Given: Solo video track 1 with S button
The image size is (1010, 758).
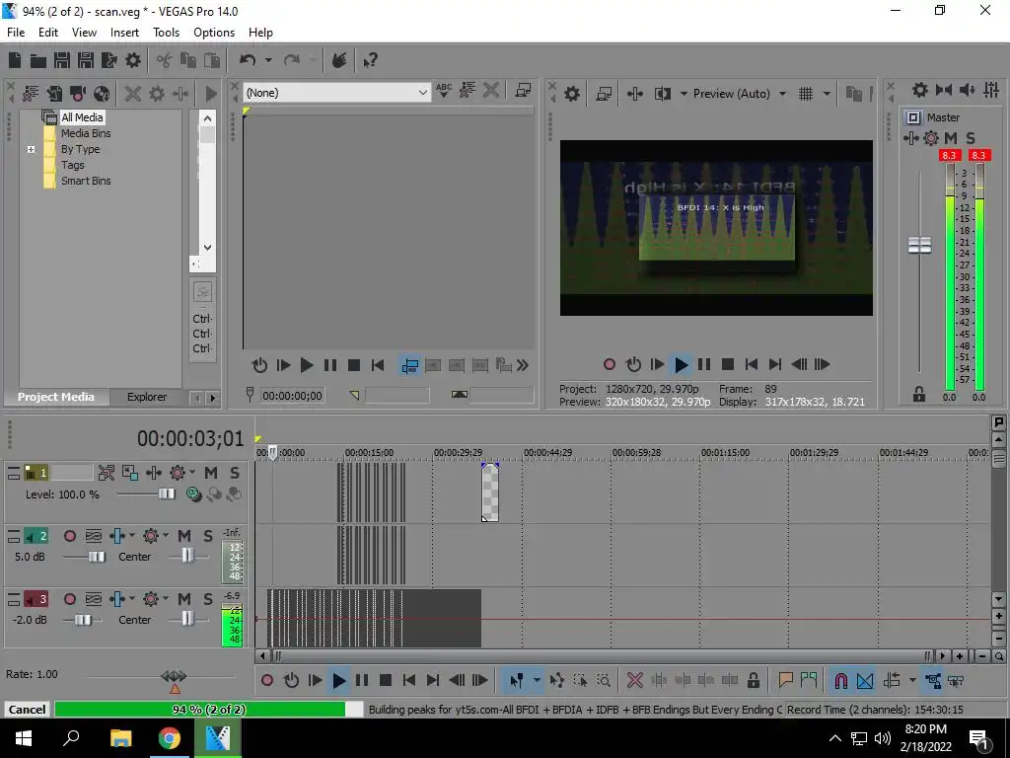Looking at the screenshot, I should tap(235, 473).
